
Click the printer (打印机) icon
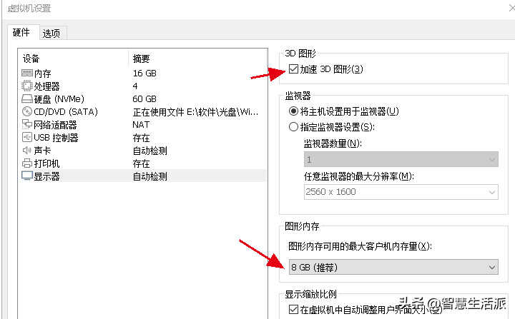(x=27, y=163)
